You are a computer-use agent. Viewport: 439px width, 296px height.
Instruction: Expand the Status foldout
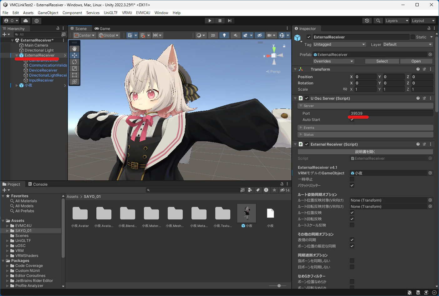coord(365,134)
